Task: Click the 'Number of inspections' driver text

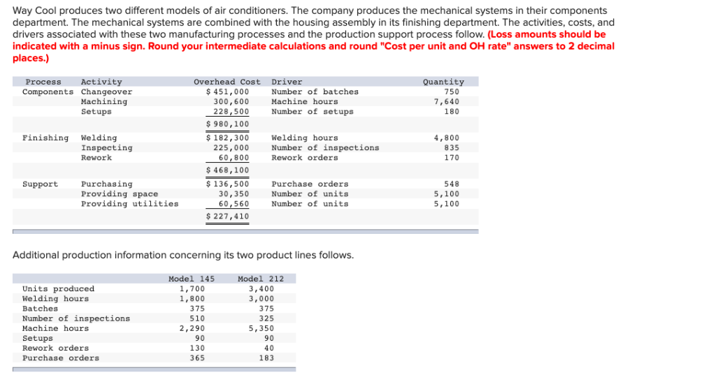Action: 325,148
